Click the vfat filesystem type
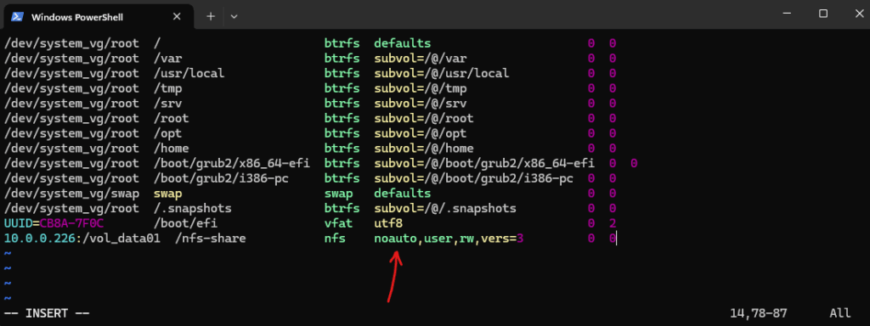This screenshot has height=326, width=870. (338, 224)
